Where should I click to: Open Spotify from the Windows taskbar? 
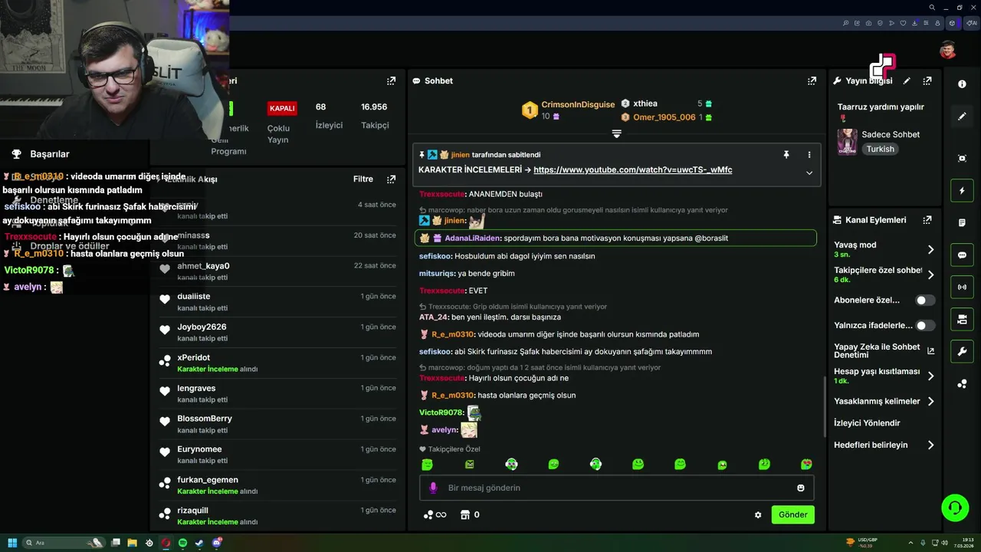click(182, 543)
